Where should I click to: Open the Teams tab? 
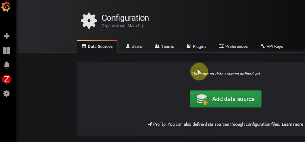[x=164, y=46]
